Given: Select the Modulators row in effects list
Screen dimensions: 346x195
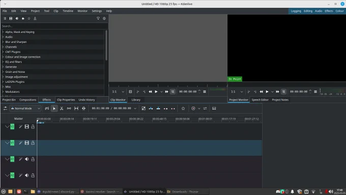Looking at the screenshot, I should point(52,92).
